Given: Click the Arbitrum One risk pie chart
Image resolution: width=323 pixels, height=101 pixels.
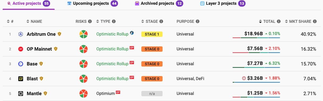Looking at the screenshot, I should tap(84, 34).
